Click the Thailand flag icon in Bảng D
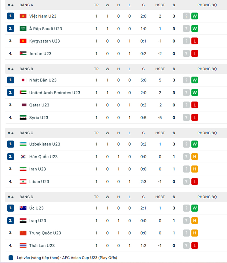Viewport: 227px width, 263px height. click(23, 246)
